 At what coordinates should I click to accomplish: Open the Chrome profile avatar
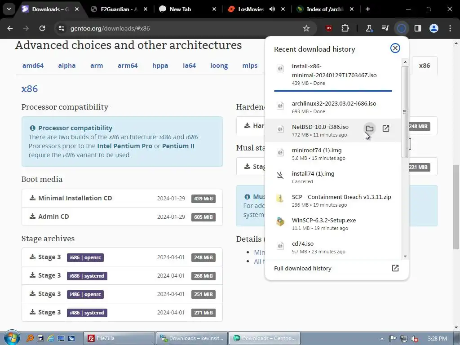[x=434, y=28]
